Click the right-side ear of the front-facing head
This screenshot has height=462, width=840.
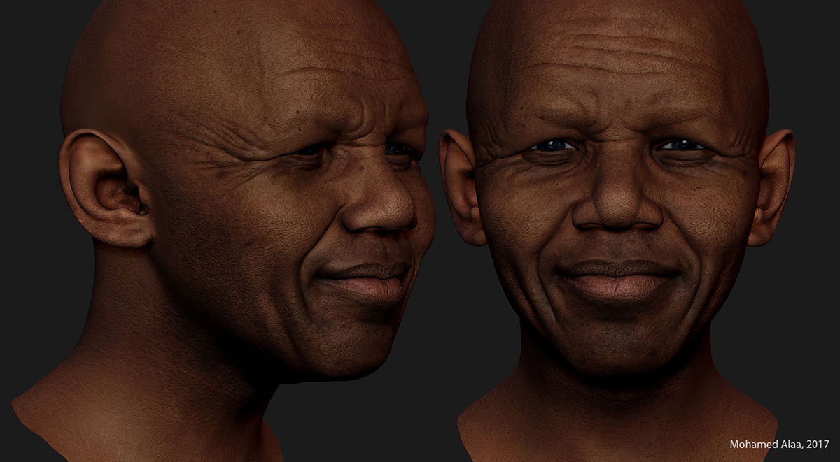[x=772, y=187]
